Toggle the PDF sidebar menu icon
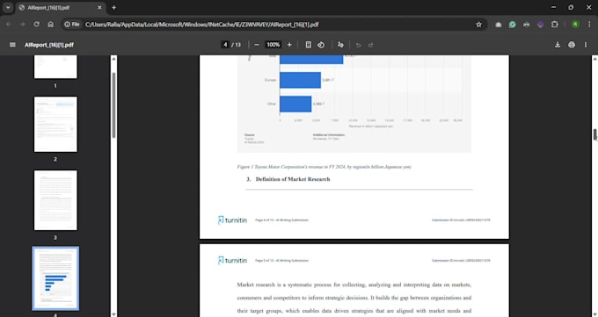The width and height of the screenshot is (598, 317). click(12, 45)
